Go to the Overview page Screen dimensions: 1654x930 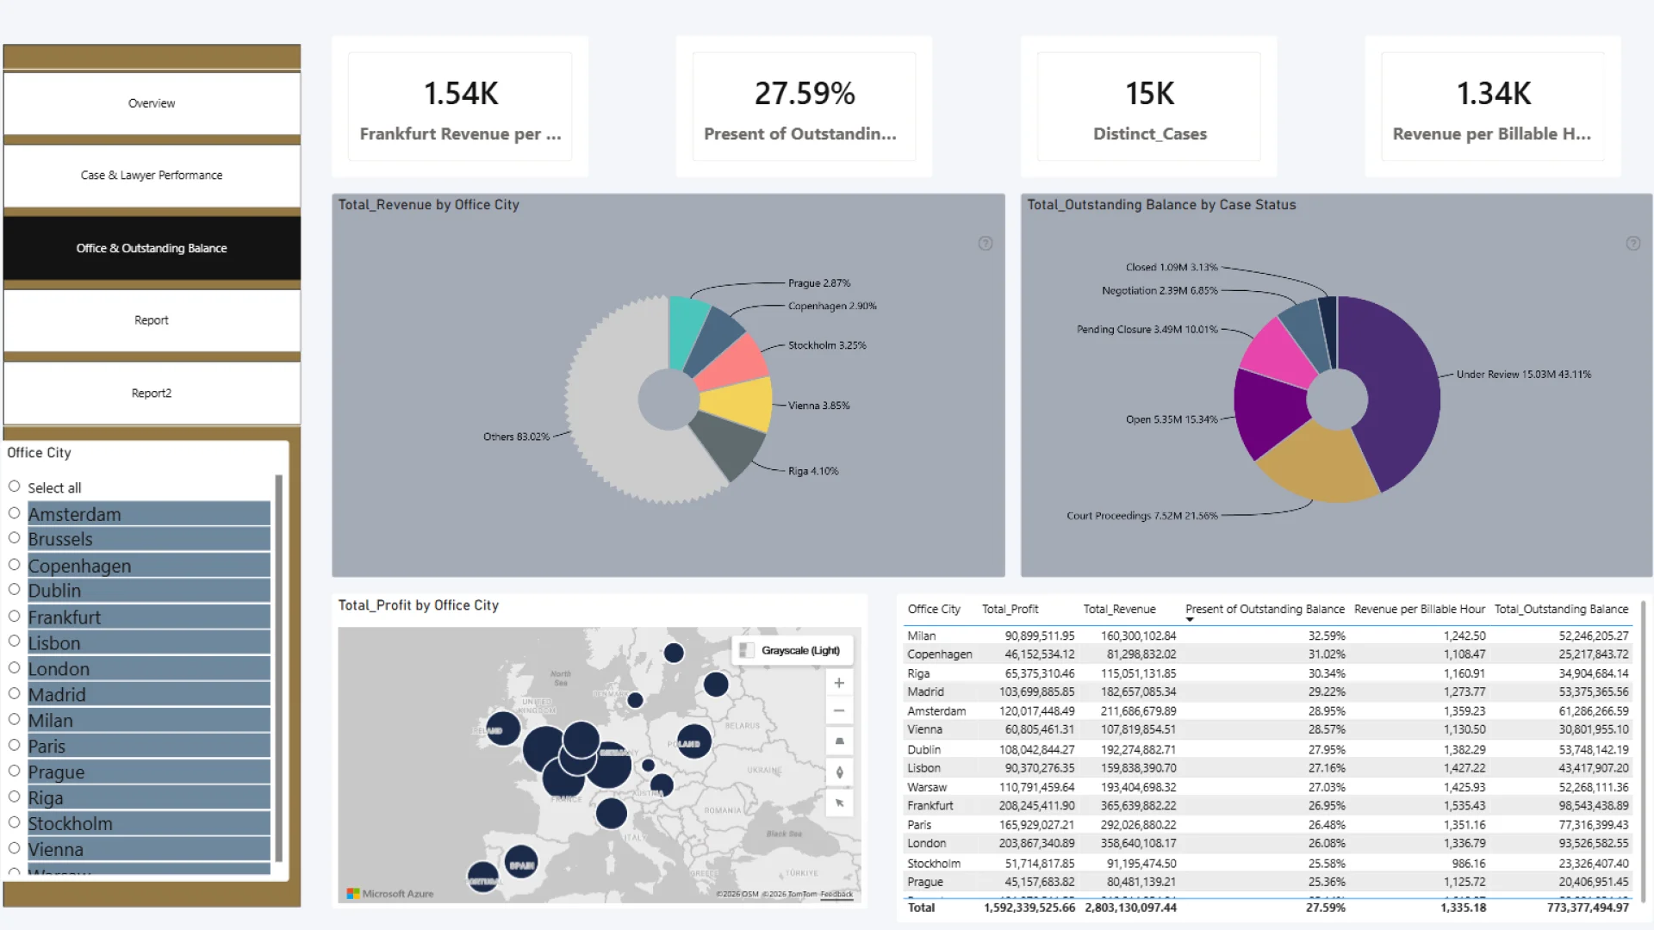point(152,103)
